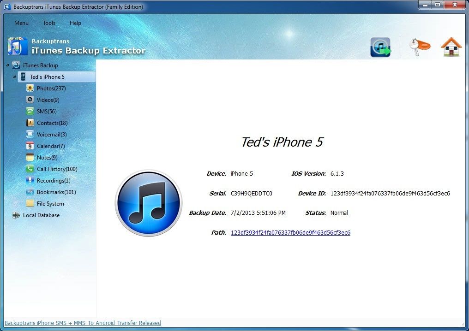Click the iOS version value 6.1.3
The width and height of the screenshot is (469, 331).
[x=337, y=173]
